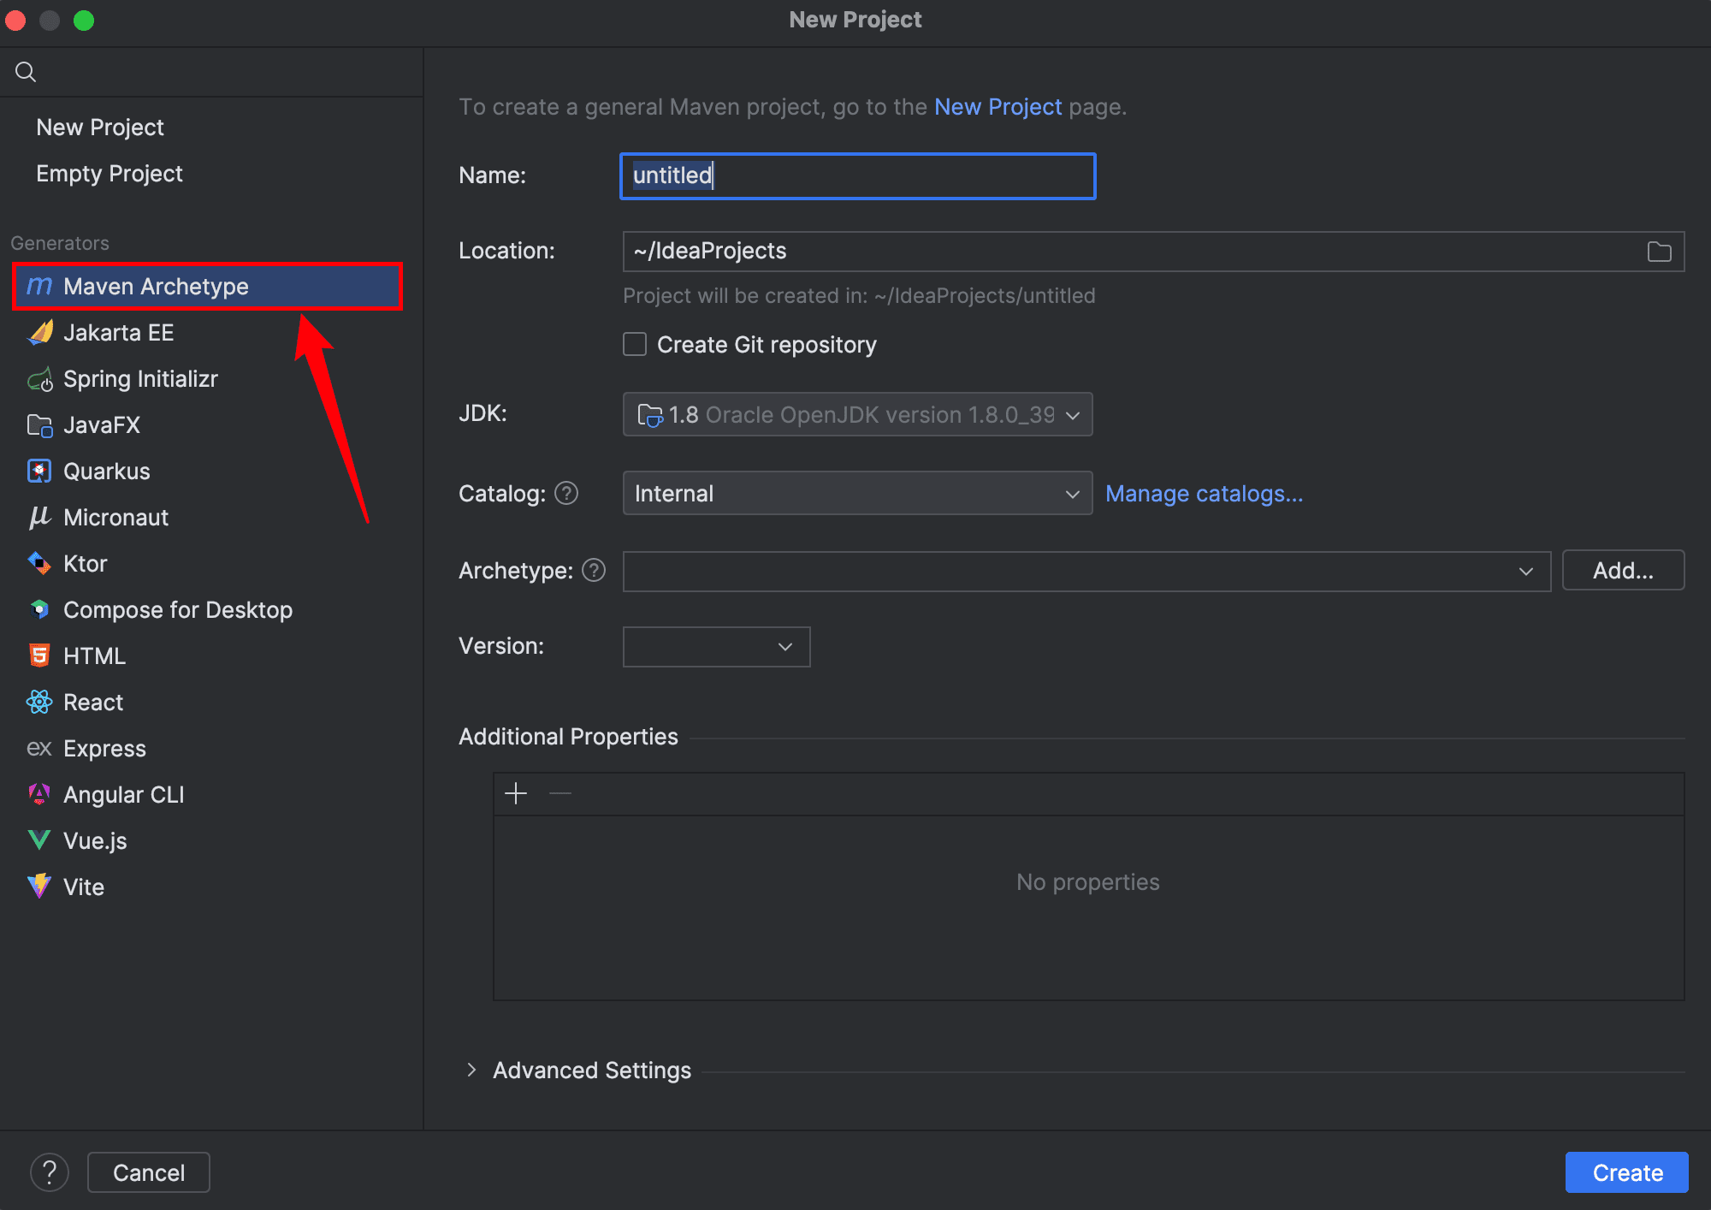Open help with bottom question mark
This screenshot has width=1711, height=1210.
click(x=50, y=1172)
